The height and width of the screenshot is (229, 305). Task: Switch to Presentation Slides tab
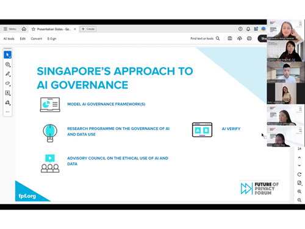click(x=54, y=29)
